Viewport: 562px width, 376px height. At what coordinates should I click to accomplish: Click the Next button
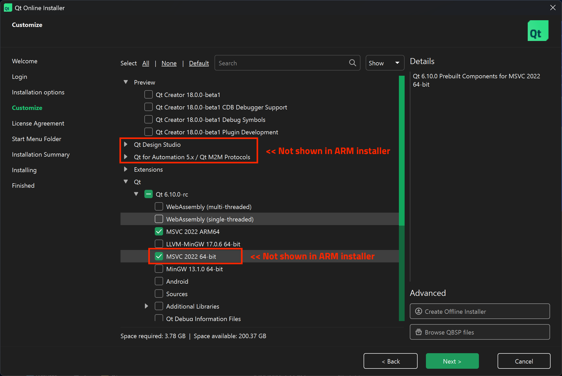(x=452, y=361)
